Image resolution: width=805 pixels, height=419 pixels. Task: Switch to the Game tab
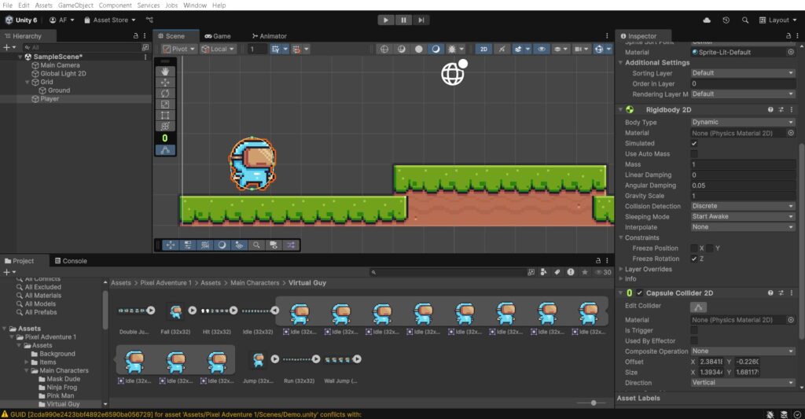click(x=218, y=36)
